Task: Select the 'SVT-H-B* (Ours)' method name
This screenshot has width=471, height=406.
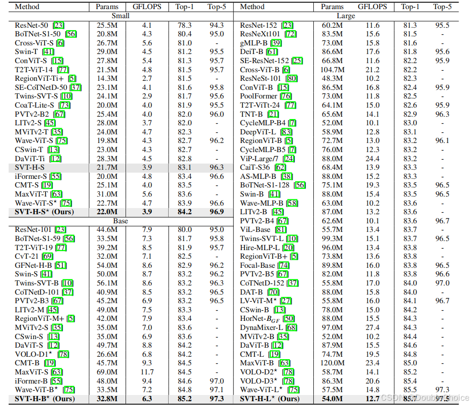Action: (45, 399)
